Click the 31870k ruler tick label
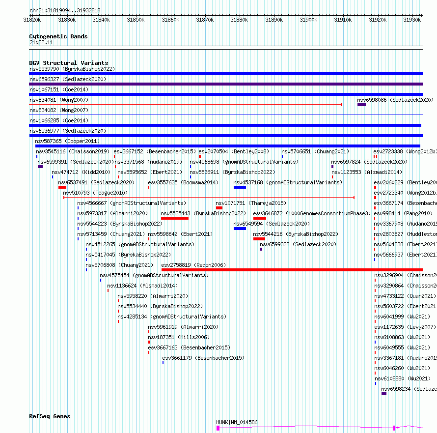437x433 pixels. pyautogui.click(x=205, y=20)
